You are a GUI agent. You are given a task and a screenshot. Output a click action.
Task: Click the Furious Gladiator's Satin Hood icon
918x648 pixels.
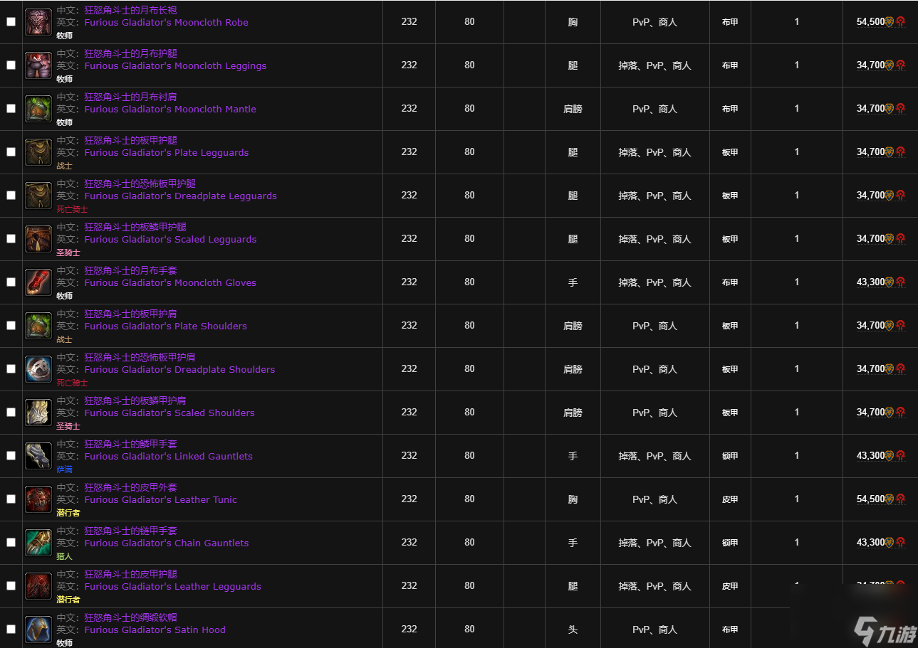38,630
